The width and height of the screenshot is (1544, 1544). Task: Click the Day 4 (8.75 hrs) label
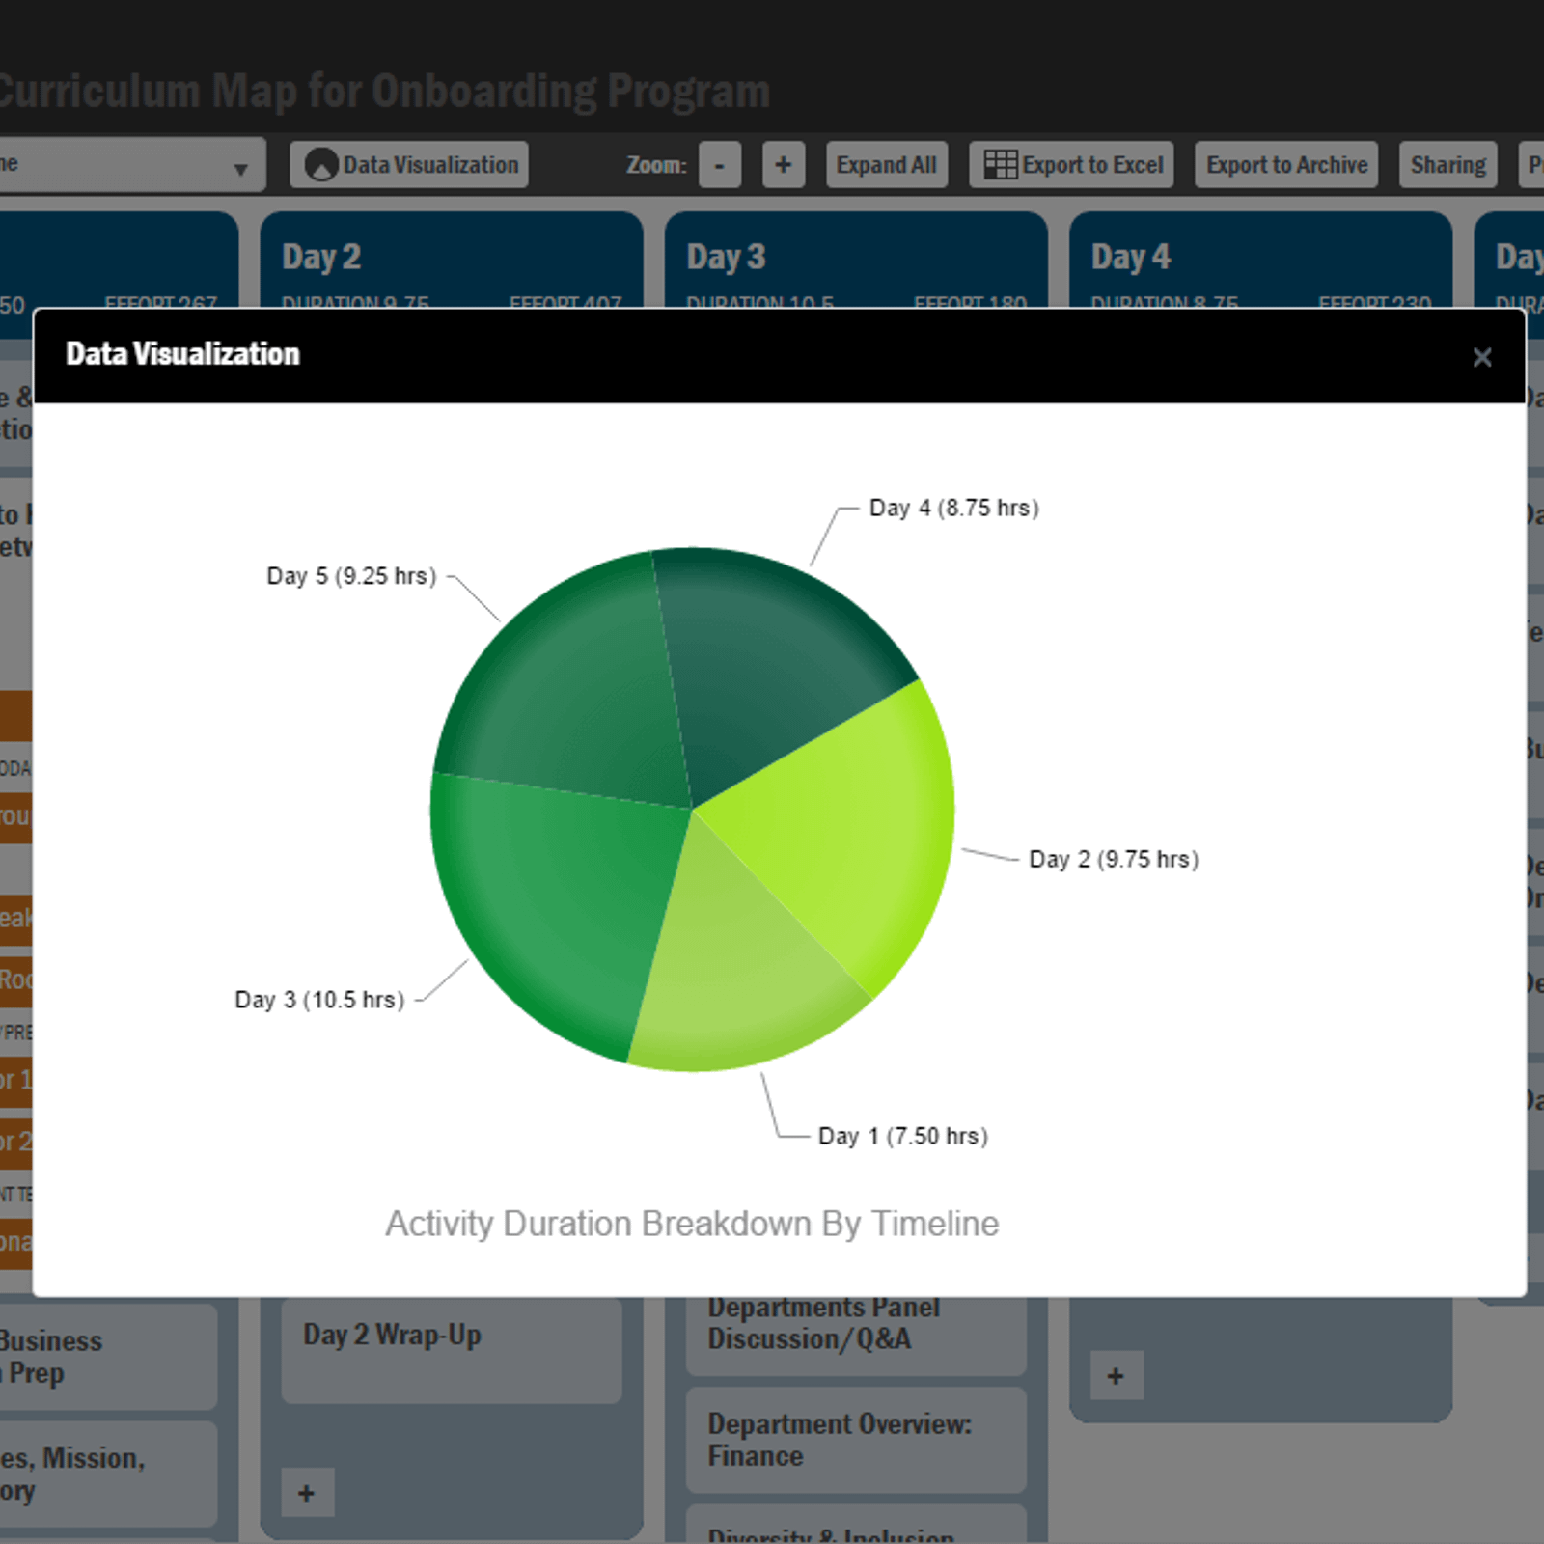tap(953, 509)
